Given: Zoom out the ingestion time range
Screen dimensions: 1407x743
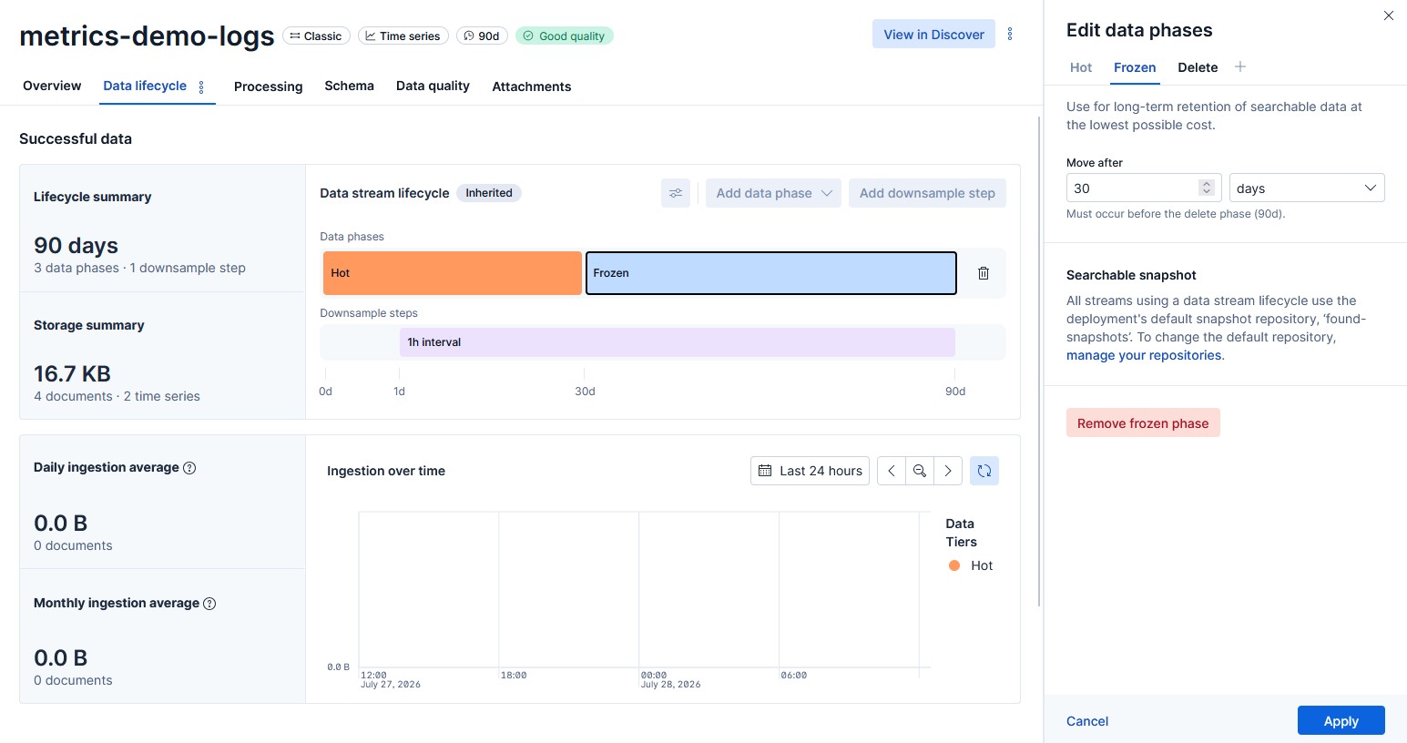Looking at the screenshot, I should click(920, 471).
